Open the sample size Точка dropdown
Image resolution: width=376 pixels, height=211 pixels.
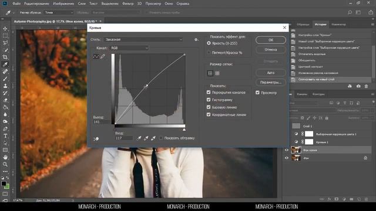pyautogui.click(x=59, y=12)
